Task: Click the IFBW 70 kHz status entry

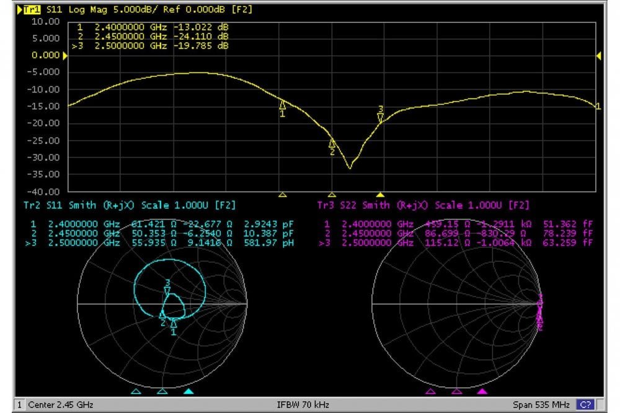Action: tap(303, 405)
